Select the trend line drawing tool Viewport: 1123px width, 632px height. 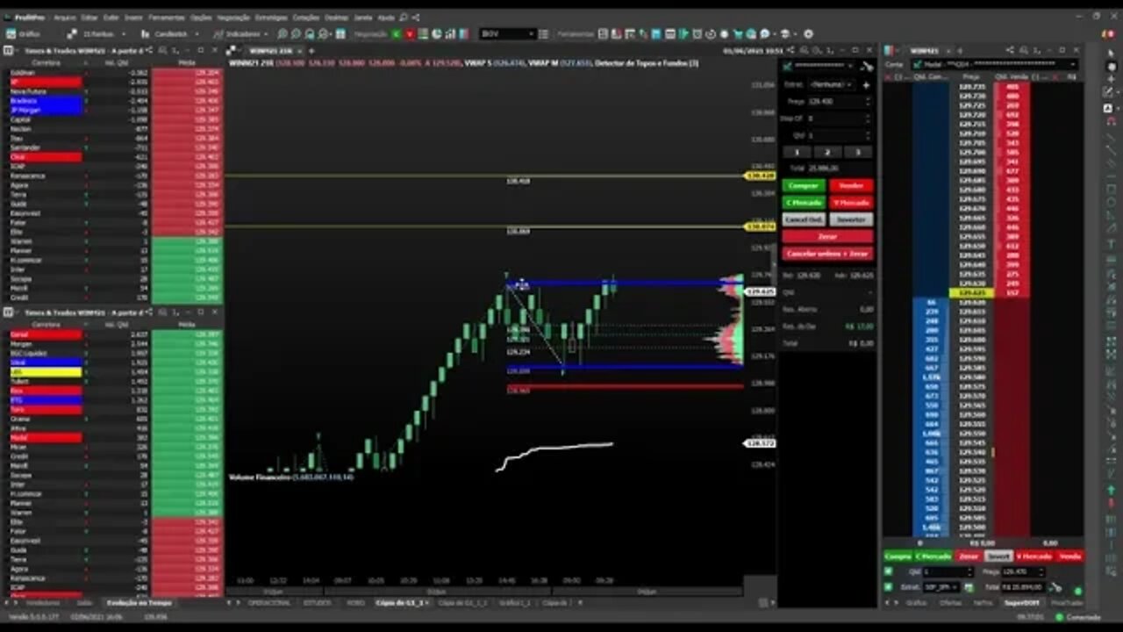point(1112,138)
